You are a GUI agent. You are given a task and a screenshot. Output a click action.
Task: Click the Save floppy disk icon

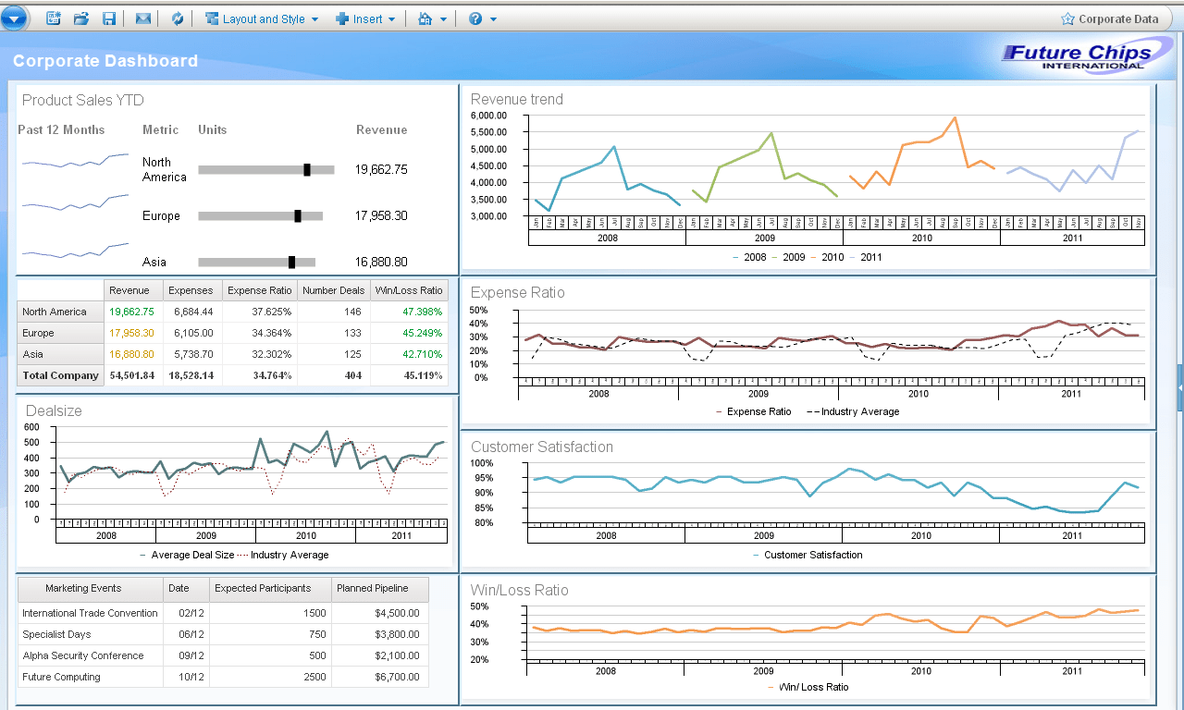(x=109, y=18)
